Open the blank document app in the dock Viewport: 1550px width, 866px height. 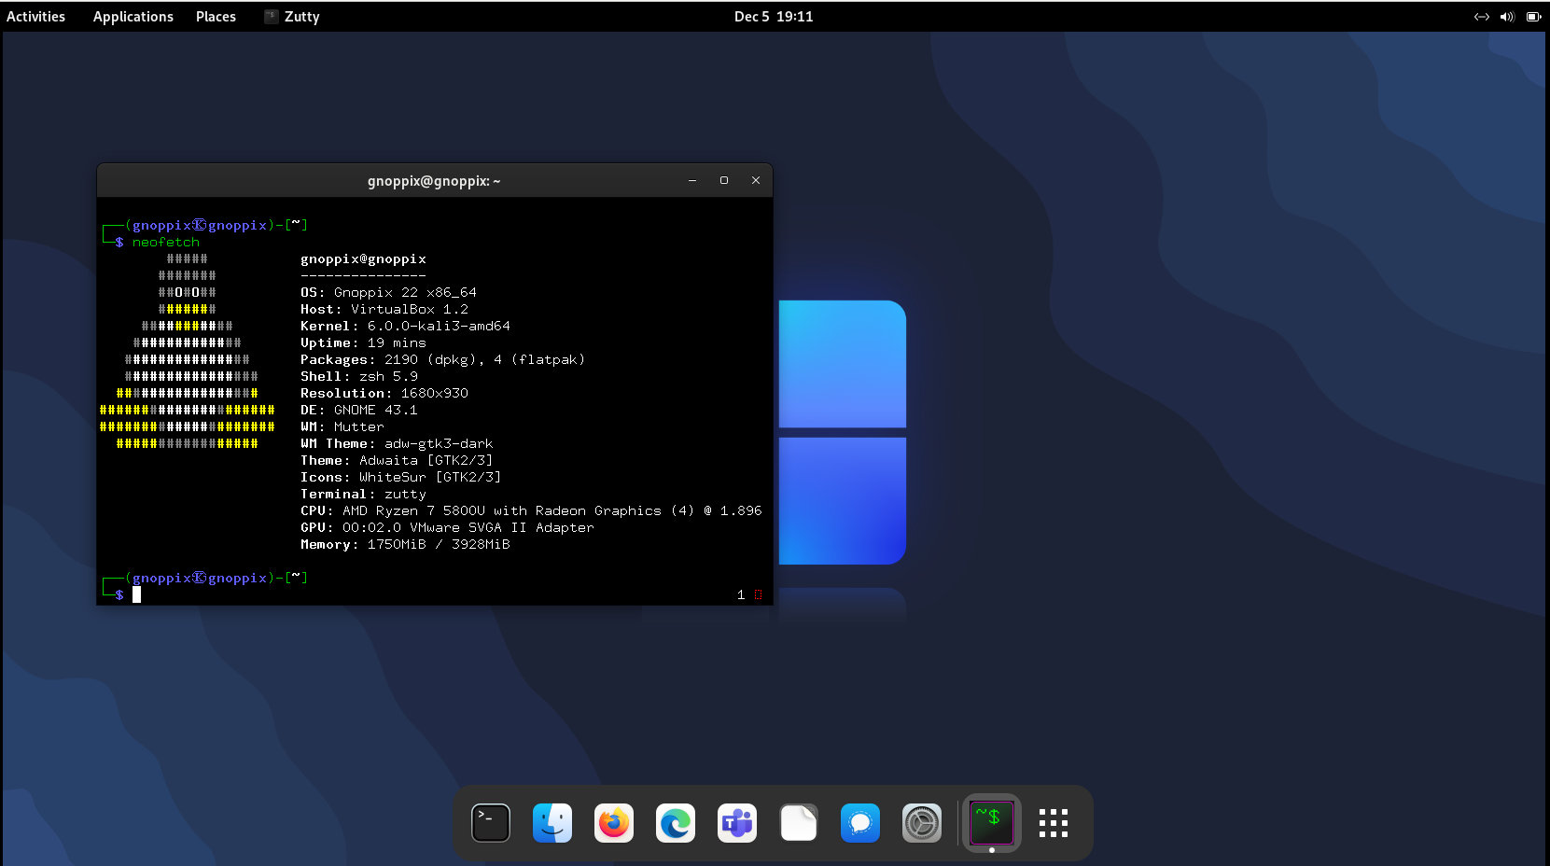(x=798, y=823)
